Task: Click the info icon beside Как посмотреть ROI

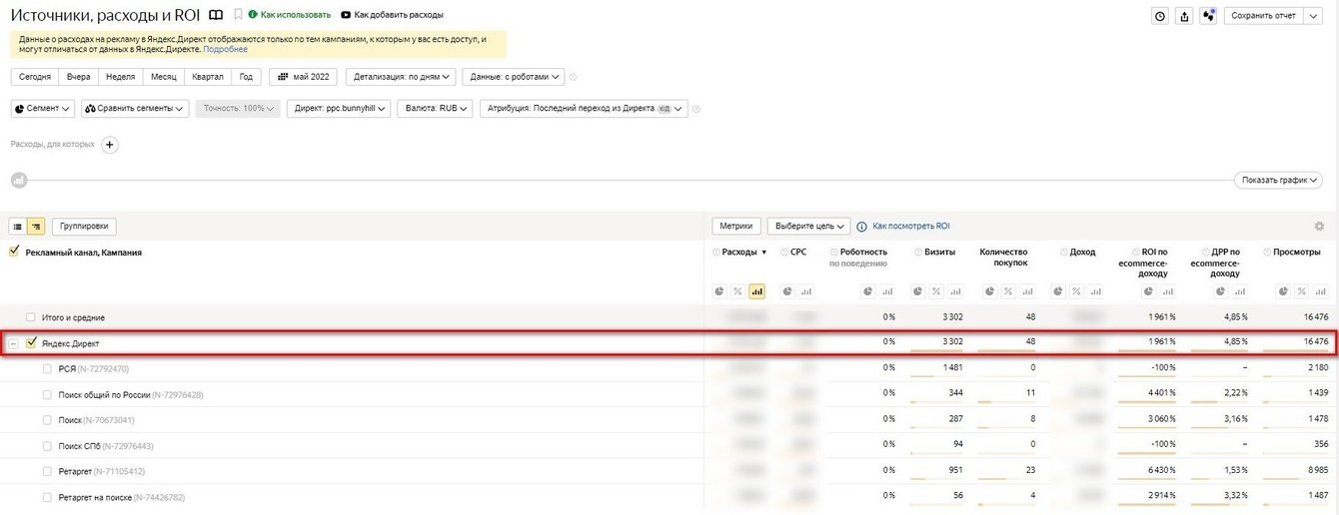Action: tap(861, 227)
